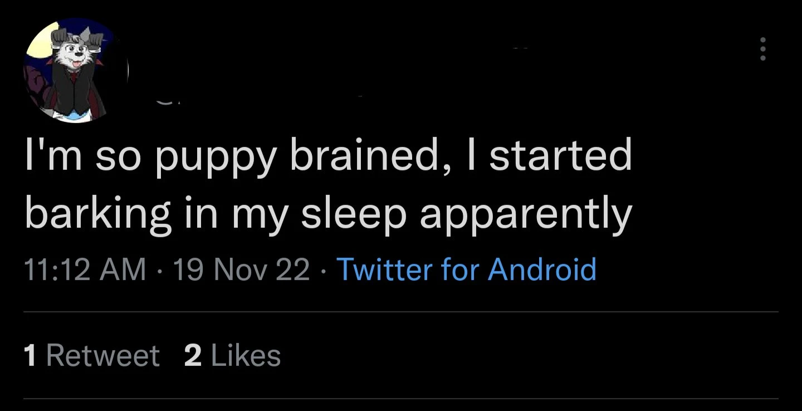Viewport: 802px width, 411px height.
Task: View the "2 Likes" list
Action: coord(232,355)
